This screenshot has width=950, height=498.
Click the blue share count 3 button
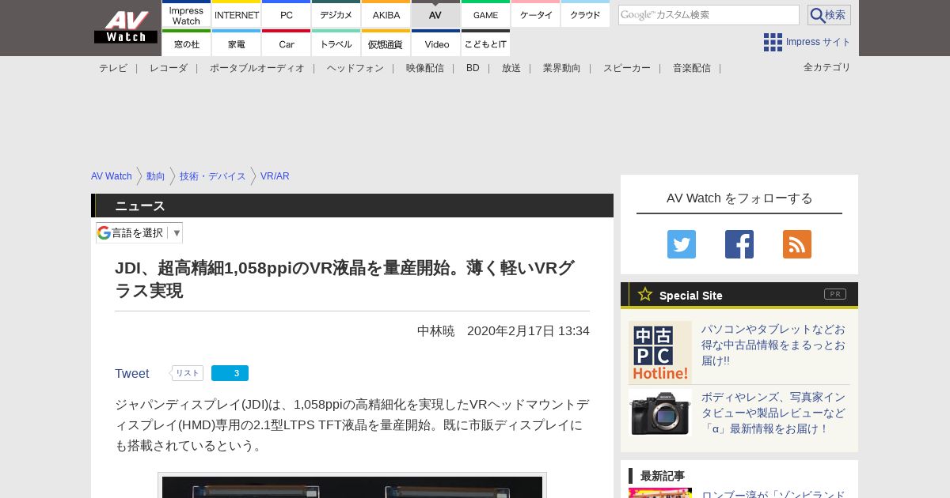pyautogui.click(x=230, y=373)
